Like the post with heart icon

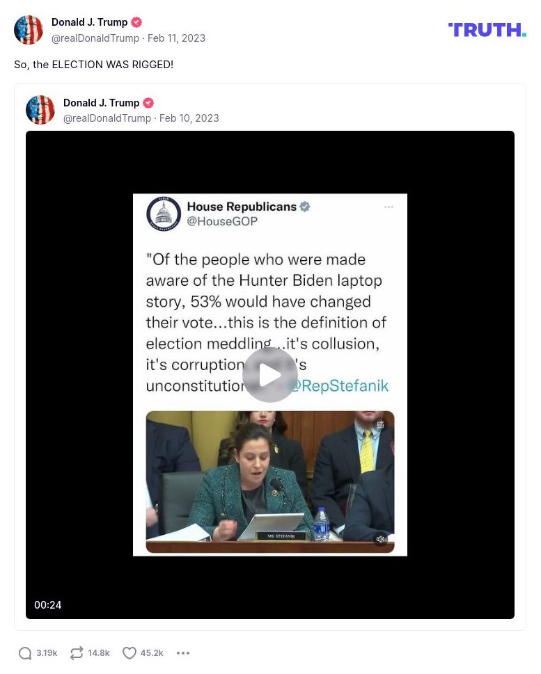(130, 653)
